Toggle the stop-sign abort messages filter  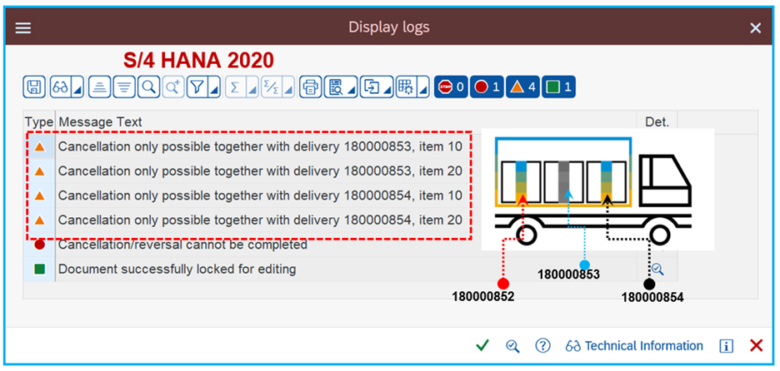(451, 87)
